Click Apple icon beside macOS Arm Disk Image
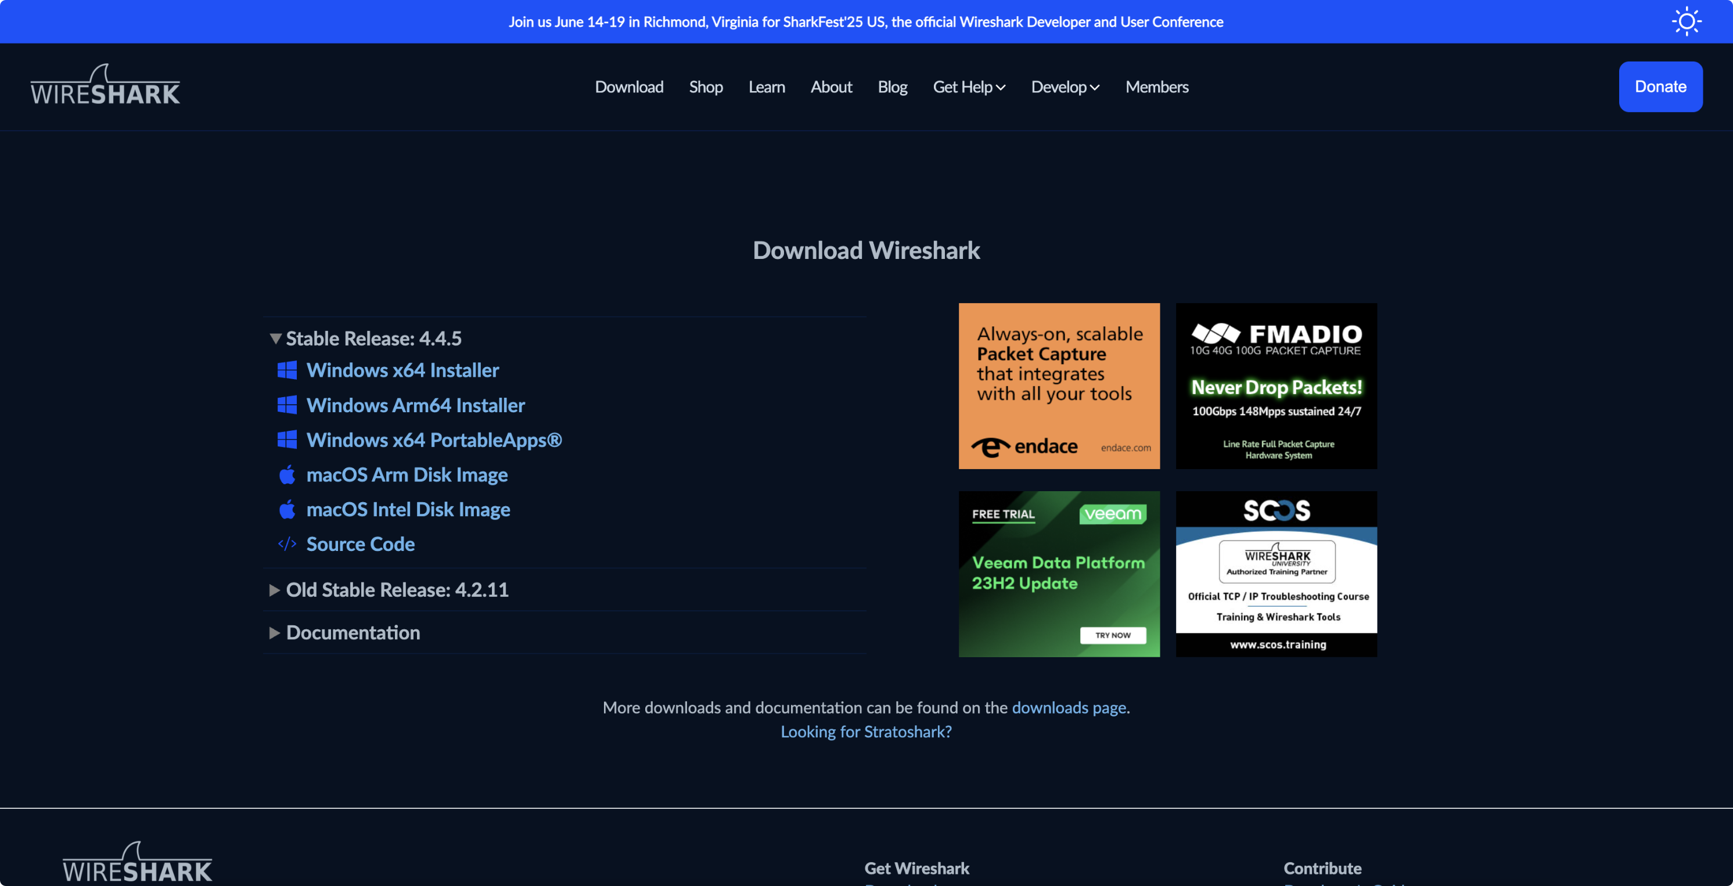 (287, 474)
